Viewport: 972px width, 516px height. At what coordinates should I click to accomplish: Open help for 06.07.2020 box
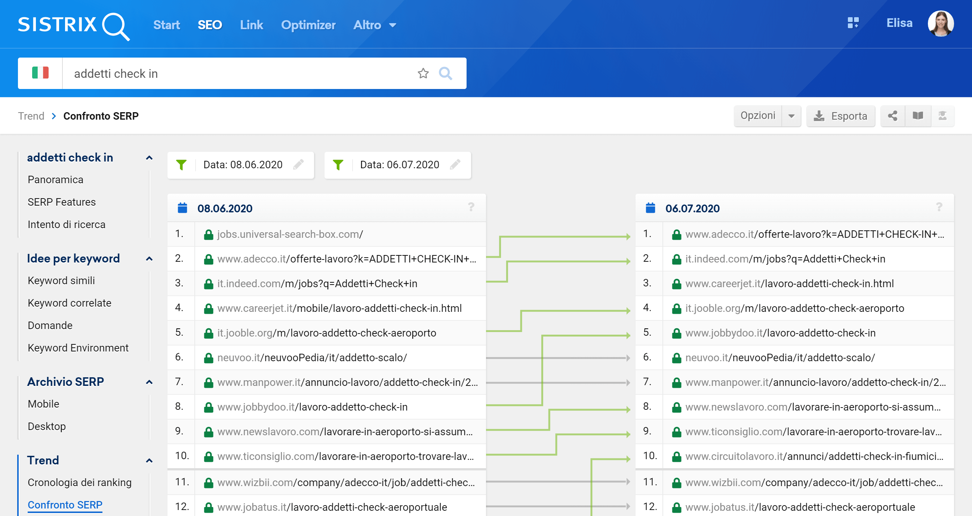(939, 207)
